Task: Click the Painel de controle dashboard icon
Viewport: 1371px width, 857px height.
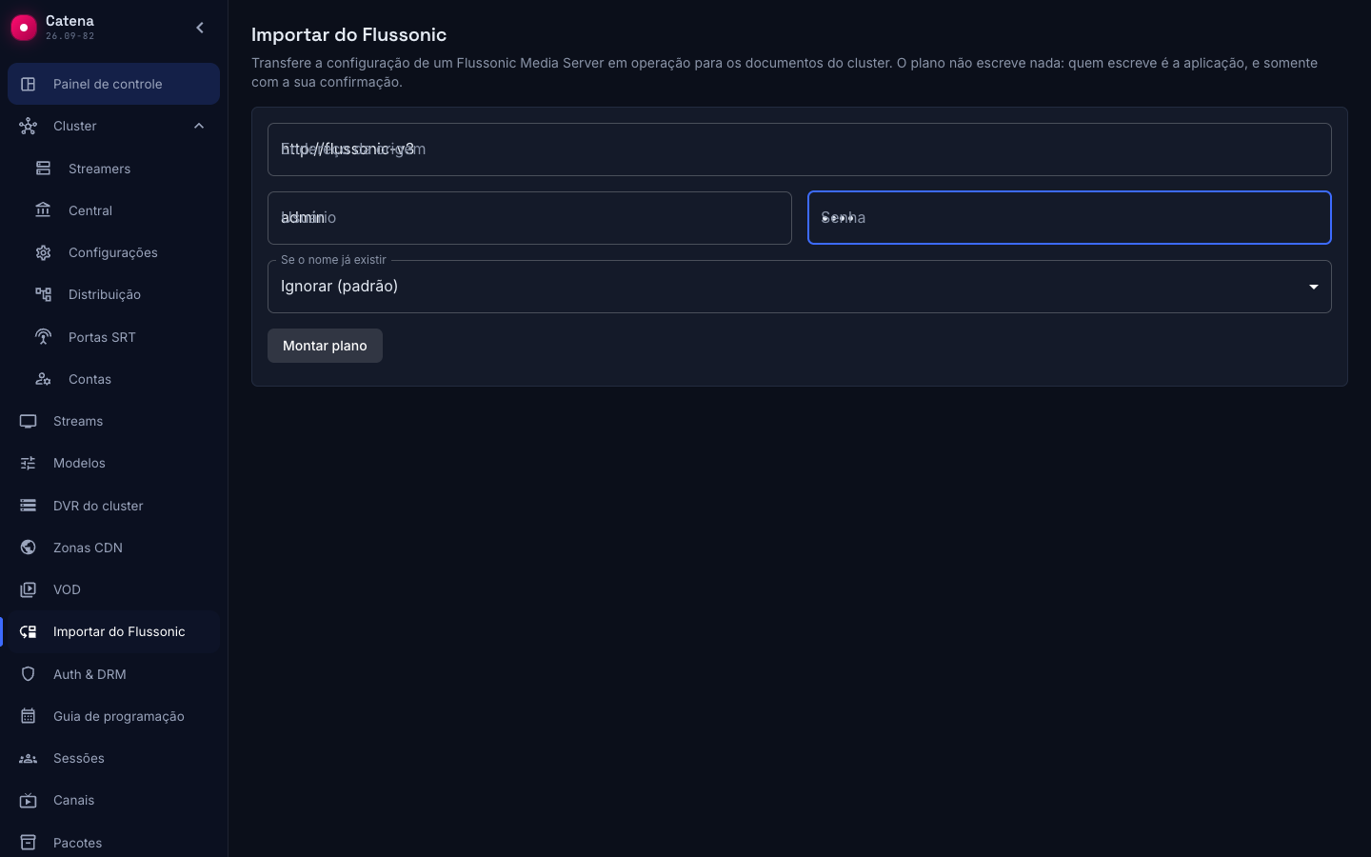Action: (x=29, y=84)
